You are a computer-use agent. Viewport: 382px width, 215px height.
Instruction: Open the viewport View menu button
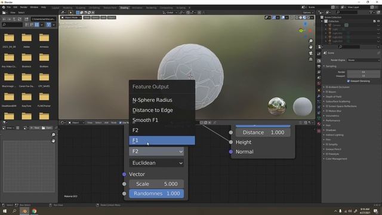[87, 17]
